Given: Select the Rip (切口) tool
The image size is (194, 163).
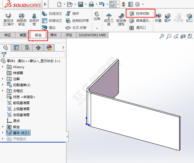Looking at the screenshot, I should [x=189, y=18].
